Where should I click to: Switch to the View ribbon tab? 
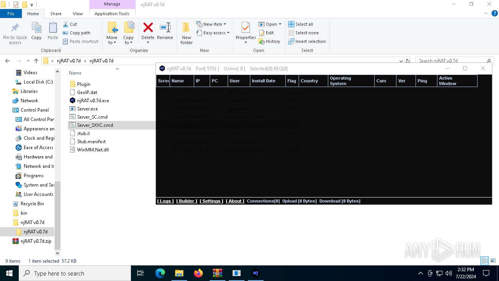coord(78,14)
